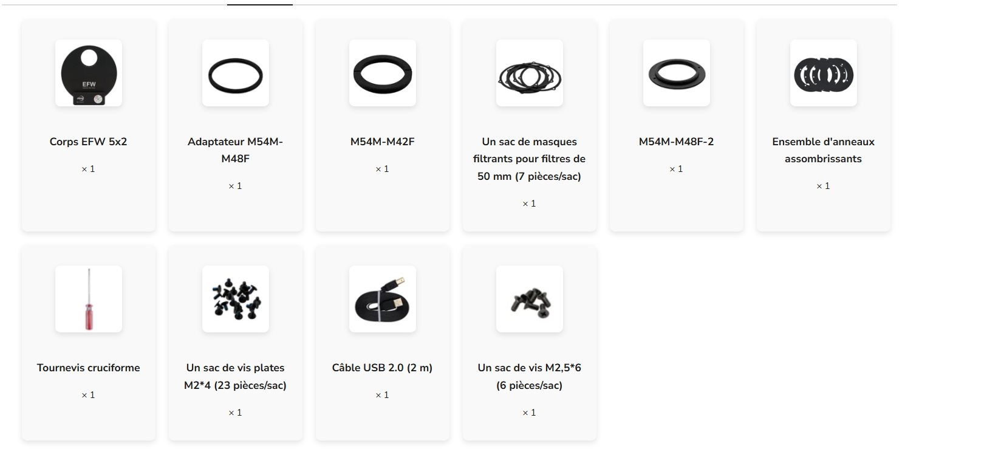Image resolution: width=1001 pixels, height=460 pixels.
Task: Open the M2*4 flat screws image
Action: [x=236, y=299]
